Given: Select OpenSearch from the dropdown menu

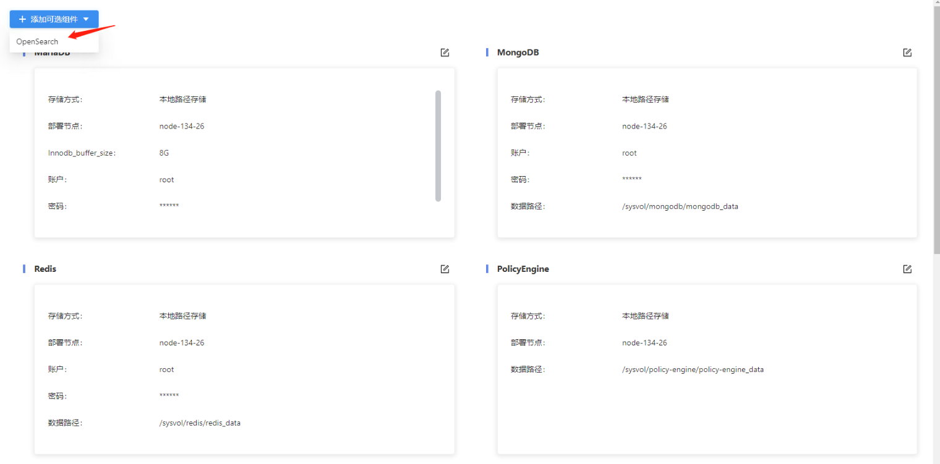Looking at the screenshot, I should point(37,42).
